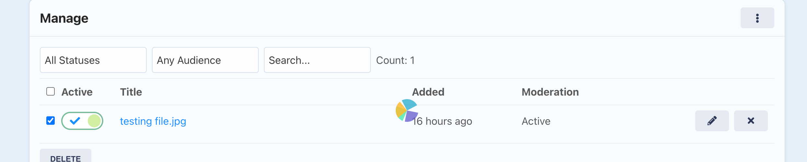This screenshot has width=807, height=162.
Task: Open the All Statuses dropdown
Action: tap(93, 60)
